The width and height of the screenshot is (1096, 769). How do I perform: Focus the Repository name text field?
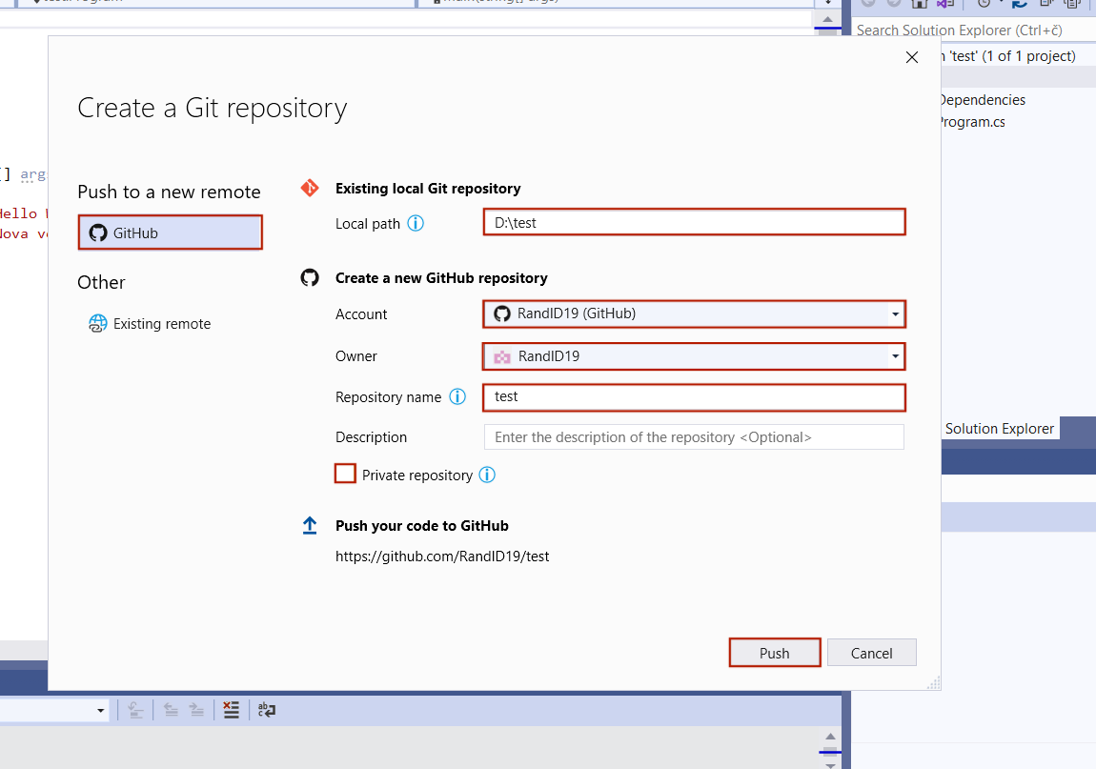694,396
